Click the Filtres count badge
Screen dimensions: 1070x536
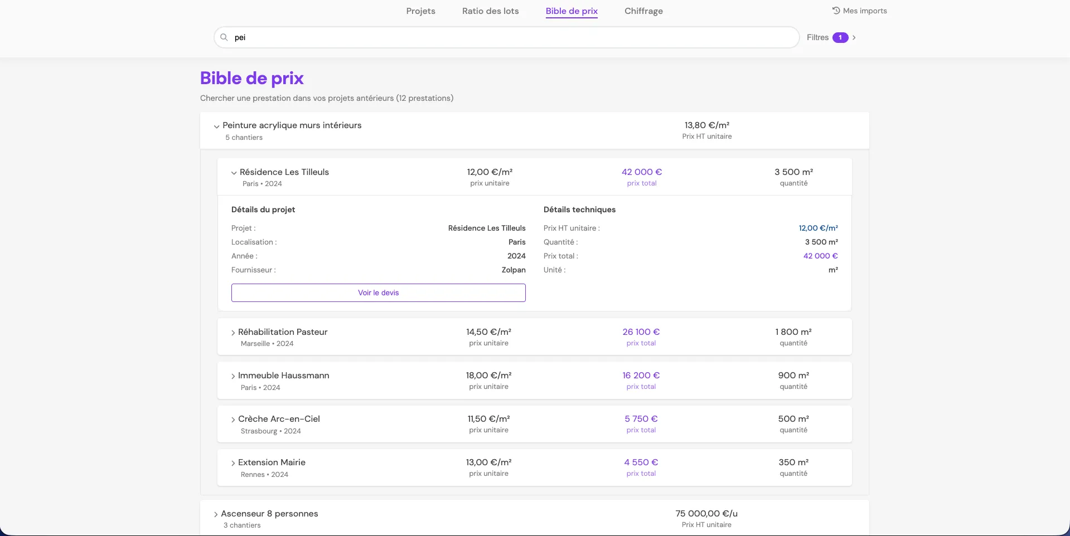pos(840,37)
